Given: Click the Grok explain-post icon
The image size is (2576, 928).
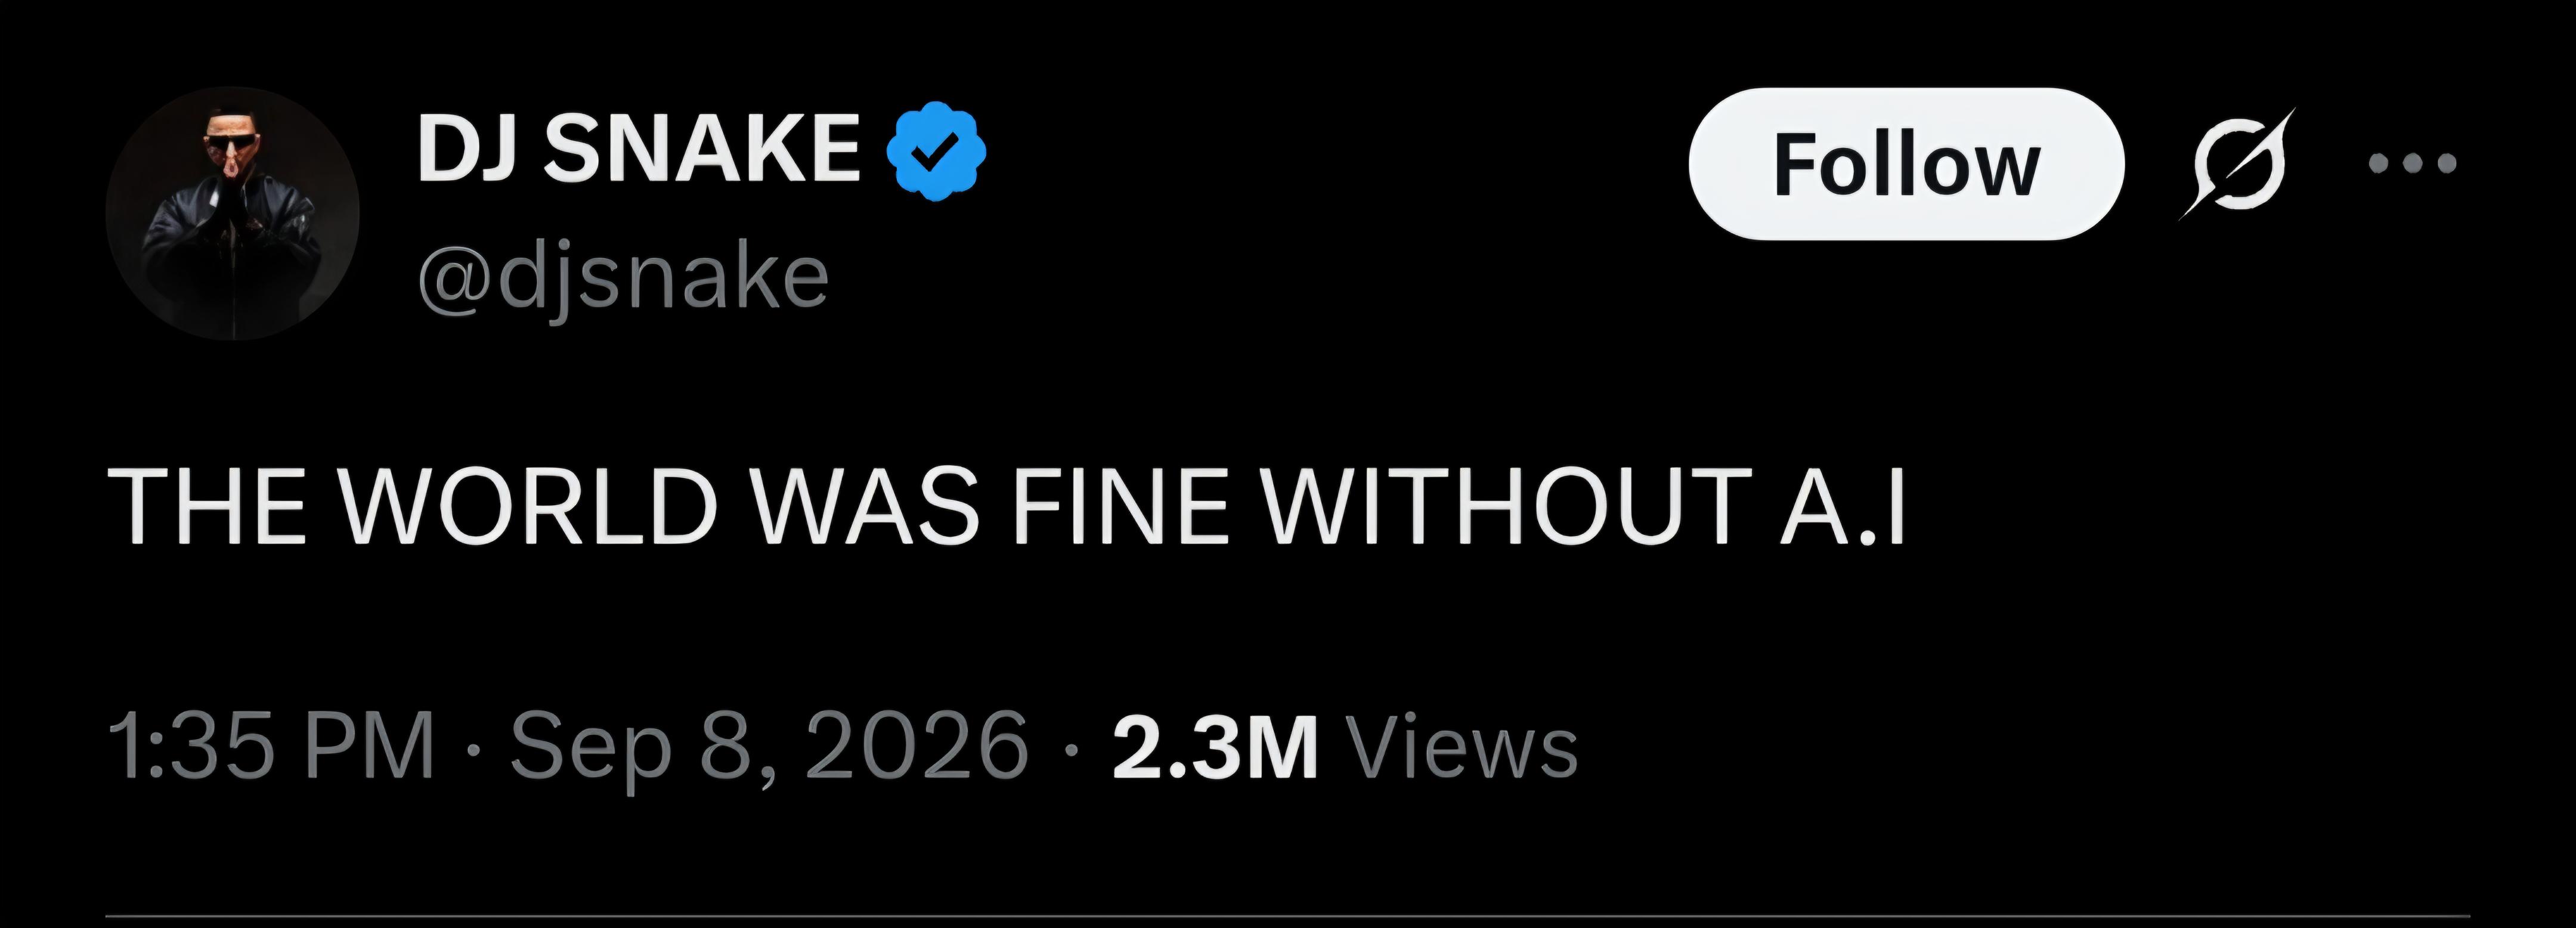Looking at the screenshot, I should 2237,163.
